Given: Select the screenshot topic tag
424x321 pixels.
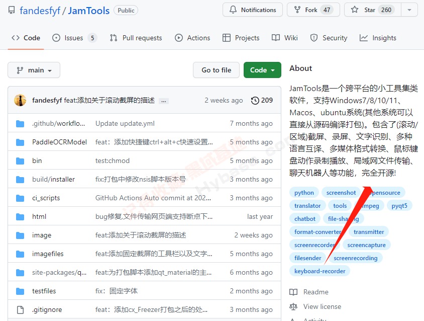Looking at the screenshot, I should coord(341,193).
